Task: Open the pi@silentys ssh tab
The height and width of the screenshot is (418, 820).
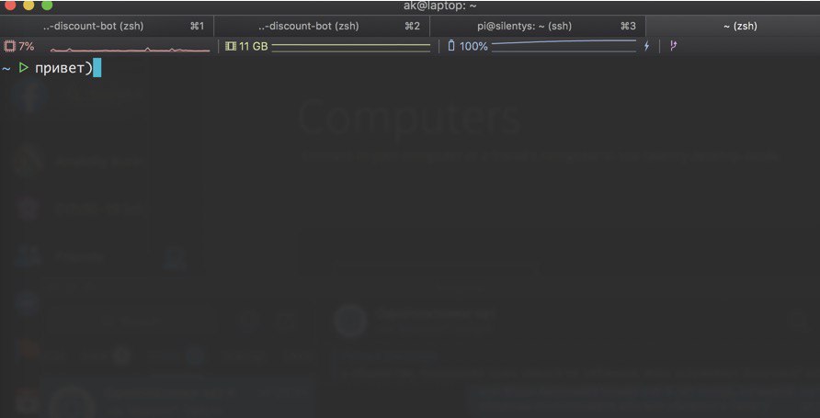Action: click(x=538, y=26)
